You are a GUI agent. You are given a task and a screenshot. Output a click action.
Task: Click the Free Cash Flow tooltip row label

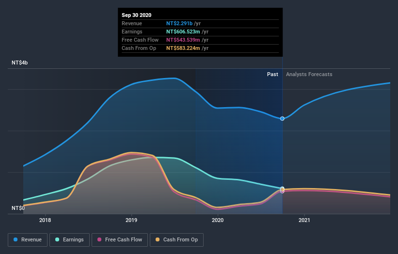click(x=140, y=40)
